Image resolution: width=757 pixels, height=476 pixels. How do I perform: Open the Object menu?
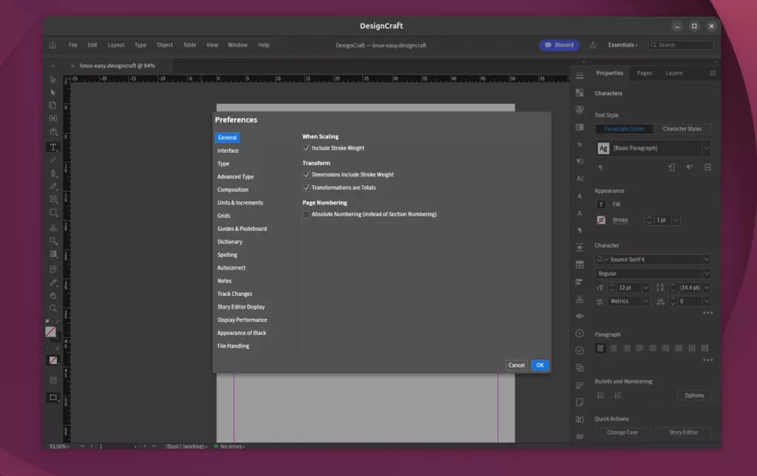pos(165,45)
